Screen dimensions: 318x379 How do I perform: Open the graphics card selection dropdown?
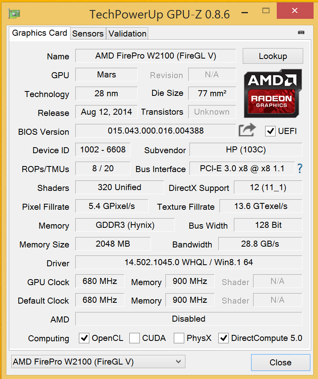pos(98,362)
